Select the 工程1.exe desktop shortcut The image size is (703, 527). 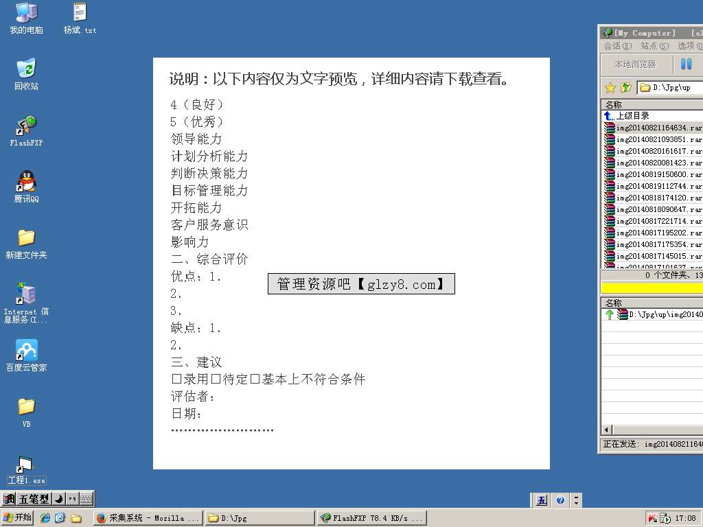27,469
